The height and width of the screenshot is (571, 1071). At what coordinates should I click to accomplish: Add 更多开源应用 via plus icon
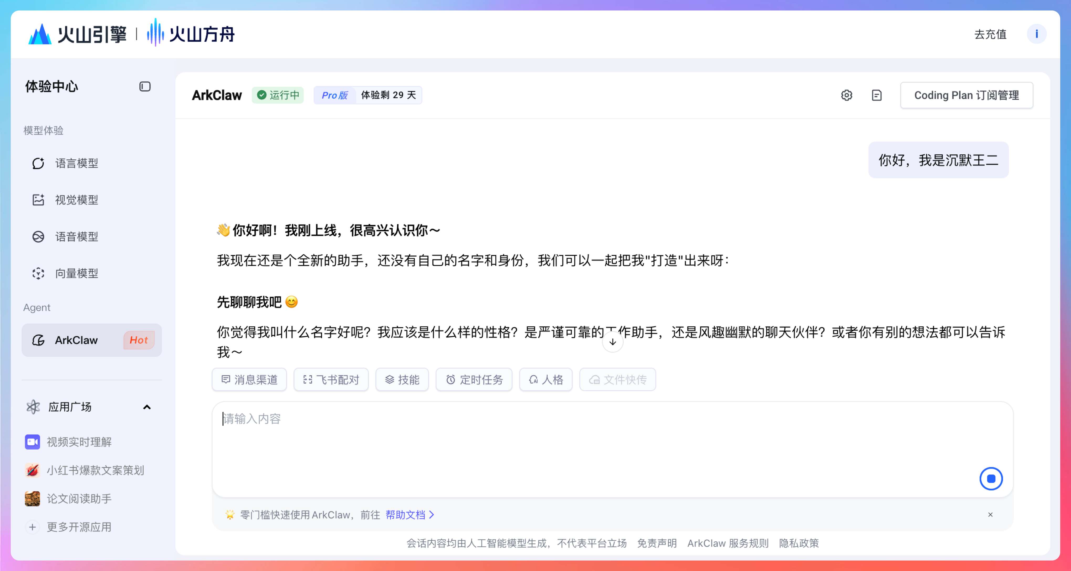click(33, 527)
